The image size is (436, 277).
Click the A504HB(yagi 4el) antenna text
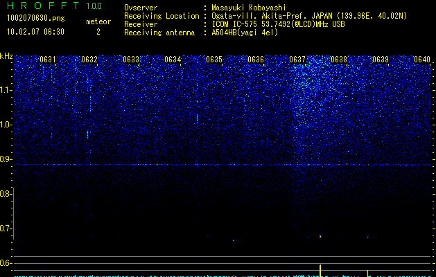[x=245, y=33]
